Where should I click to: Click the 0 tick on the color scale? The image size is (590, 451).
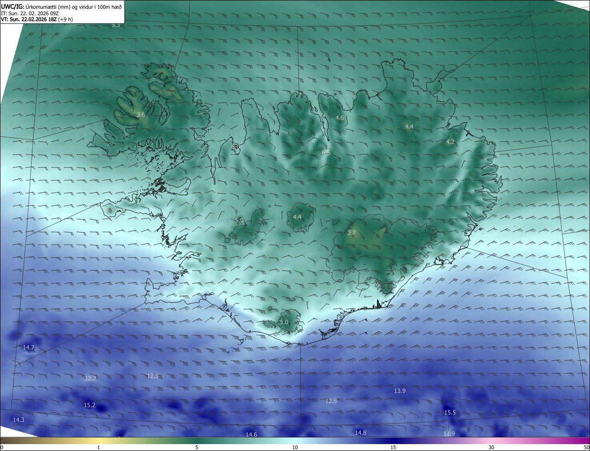(2, 447)
